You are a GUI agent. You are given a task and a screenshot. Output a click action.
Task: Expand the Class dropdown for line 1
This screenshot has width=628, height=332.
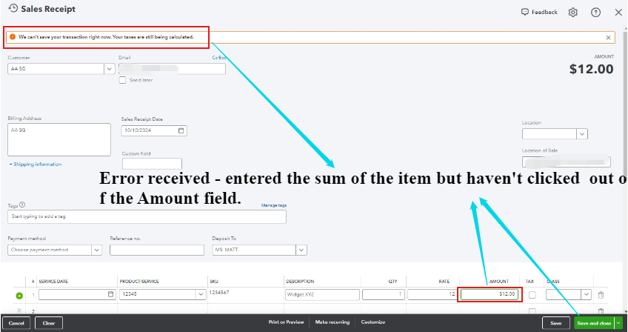[x=586, y=294]
